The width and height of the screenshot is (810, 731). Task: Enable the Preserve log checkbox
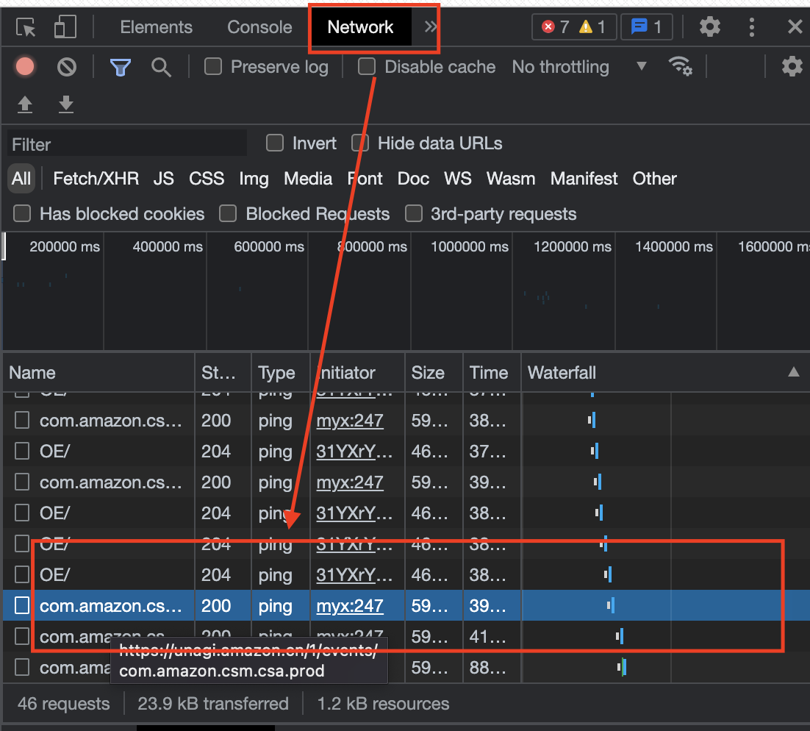[x=213, y=67]
